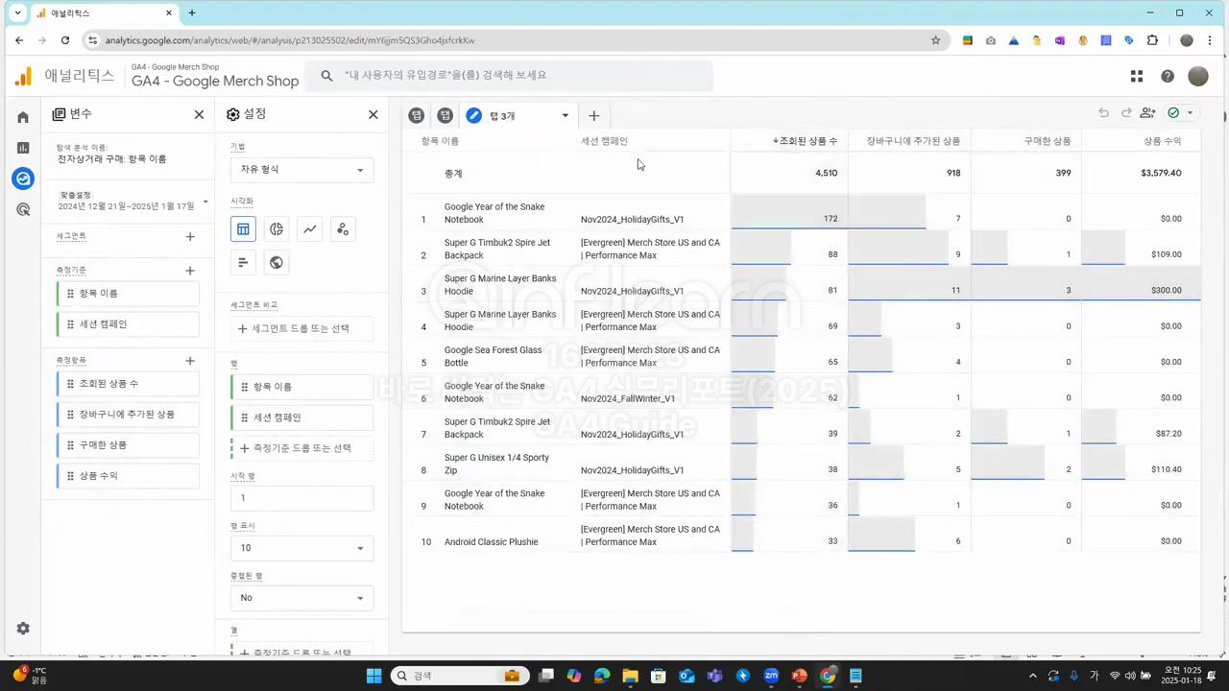Click the exploration name 전자상거래 구매: 항목 이름
The image size is (1229, 691).
tap(111, 159)
